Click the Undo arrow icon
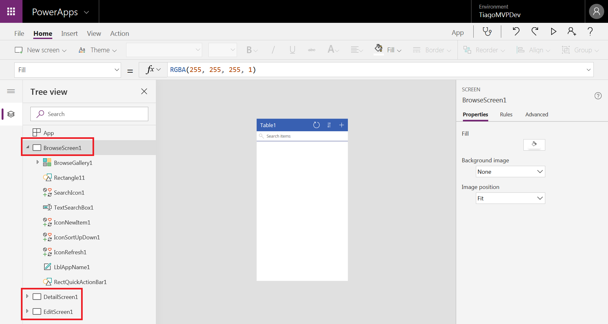The height and width of the screenshot is (324, 608). [516, 32]
